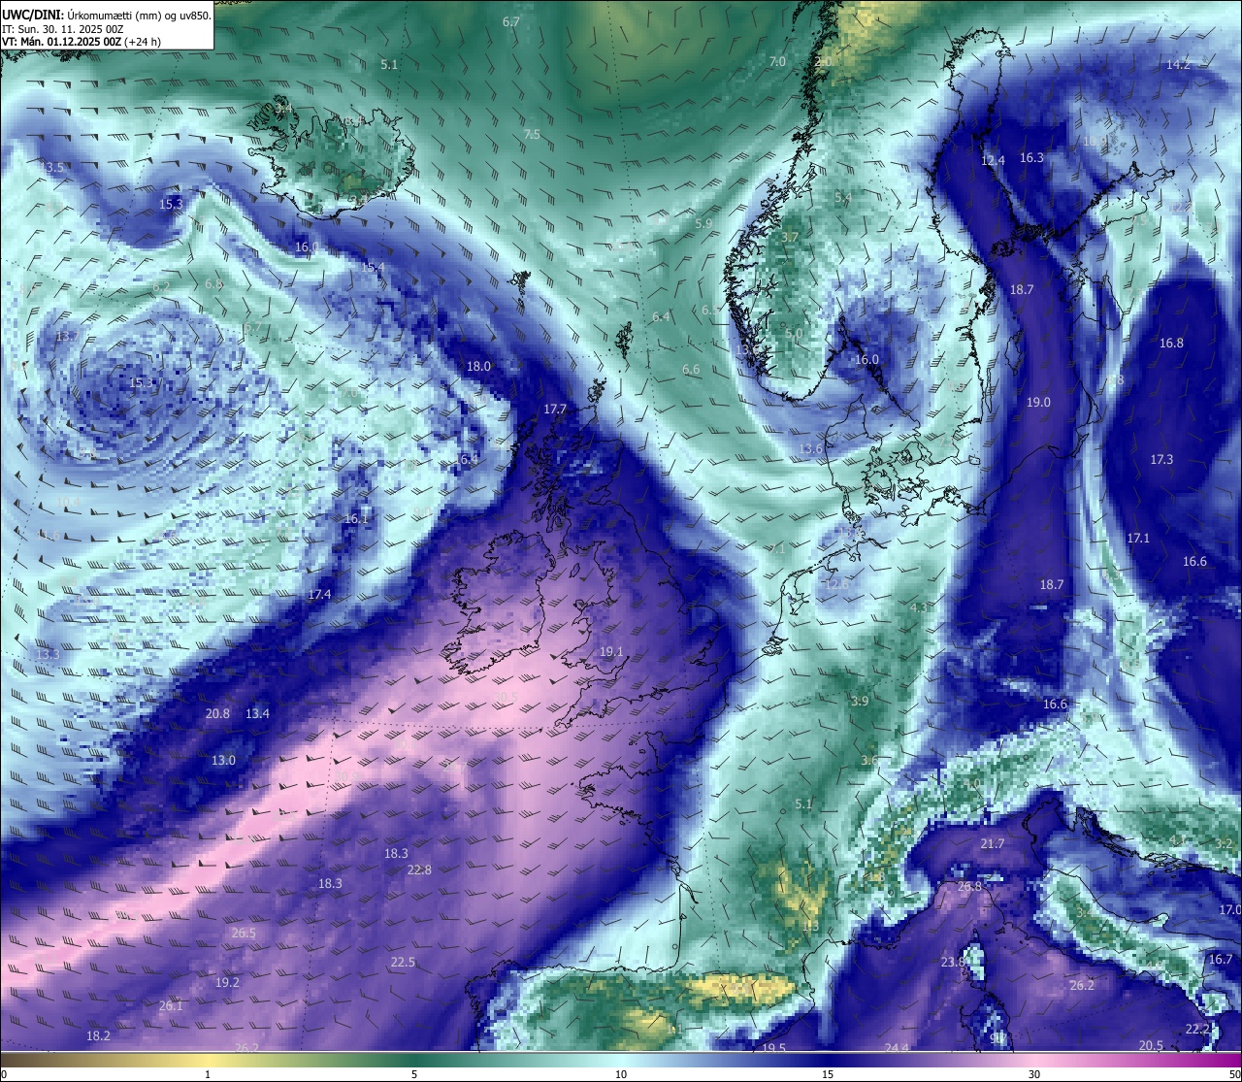Click the 16.1 value west of Ireland

(356, 518)
